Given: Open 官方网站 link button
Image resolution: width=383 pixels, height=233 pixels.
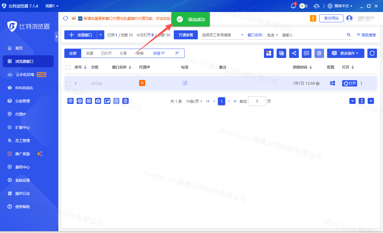Looking at the screenshot, I should pos(331,18).
